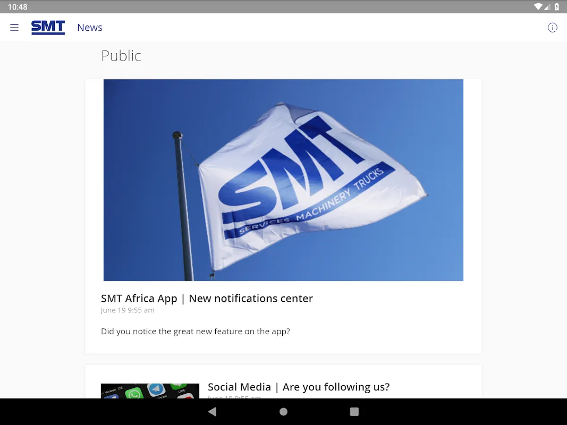Open the hamburger navigation menu
The image size is (567, 425).
click(14, 28)
